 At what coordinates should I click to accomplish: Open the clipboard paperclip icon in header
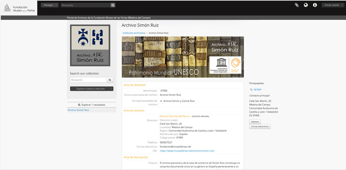[297, 5]
